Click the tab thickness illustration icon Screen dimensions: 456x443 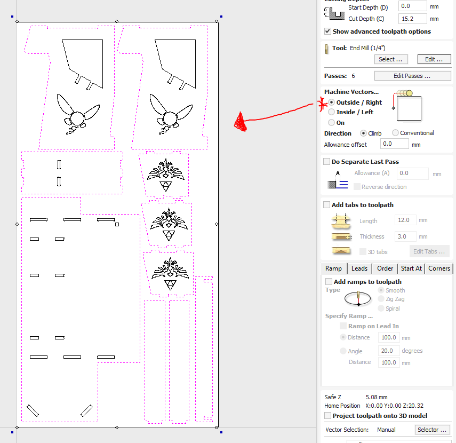click(342, 236)
